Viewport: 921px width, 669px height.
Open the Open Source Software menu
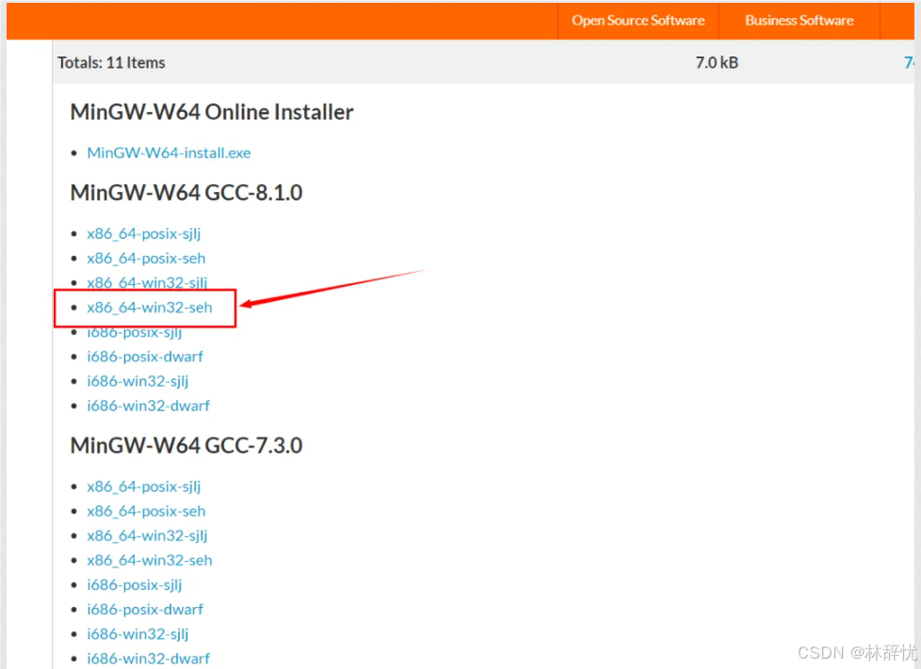(638, 21)
